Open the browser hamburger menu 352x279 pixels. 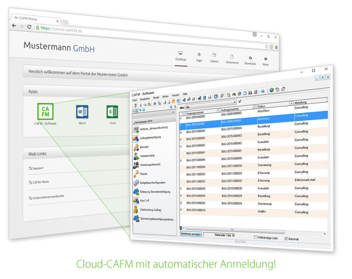click(276, 47)
